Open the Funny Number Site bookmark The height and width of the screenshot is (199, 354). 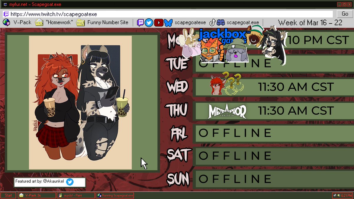click(x=102, y=22)
